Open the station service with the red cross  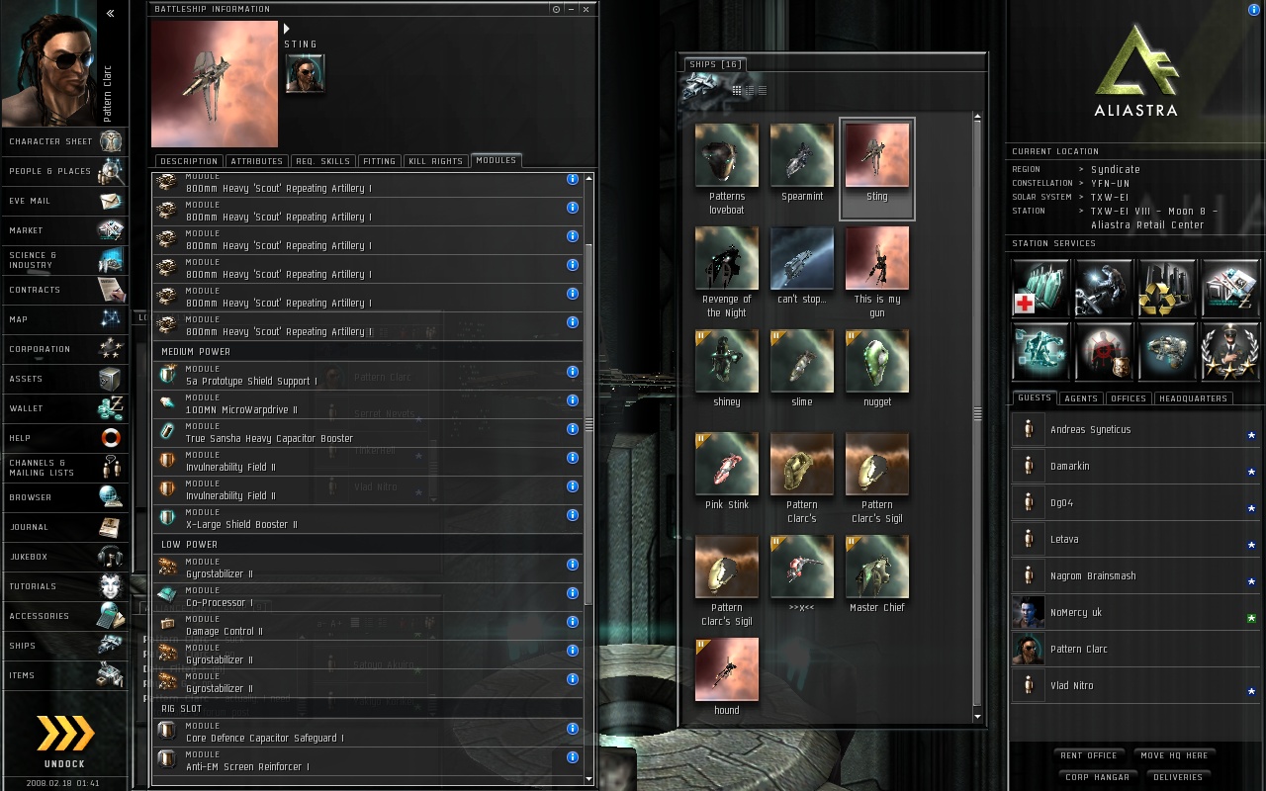point(1040,288)
